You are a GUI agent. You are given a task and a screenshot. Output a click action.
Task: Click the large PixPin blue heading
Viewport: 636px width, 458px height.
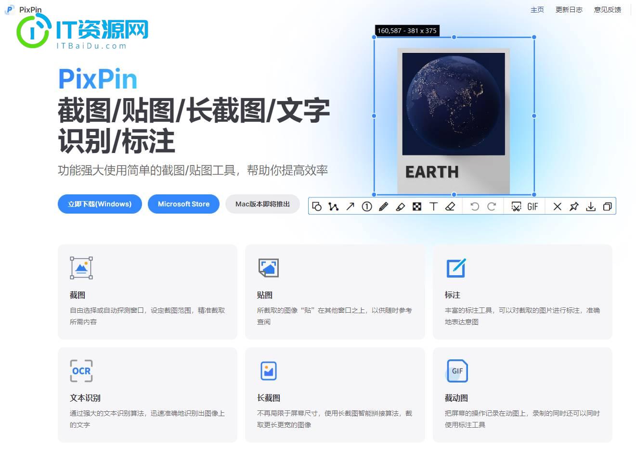click(x=98, y=79)
